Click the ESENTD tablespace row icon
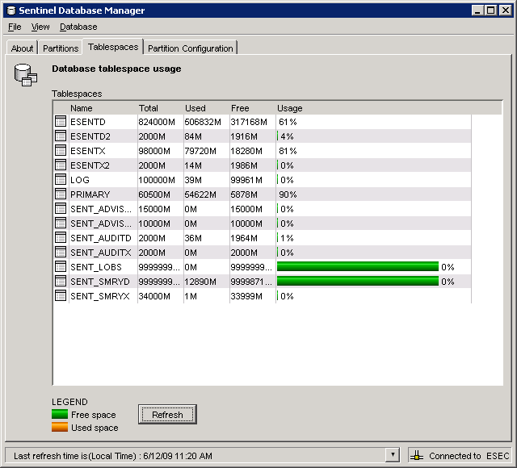This screenshot has width=517, height=468. (x=61, y=122)
